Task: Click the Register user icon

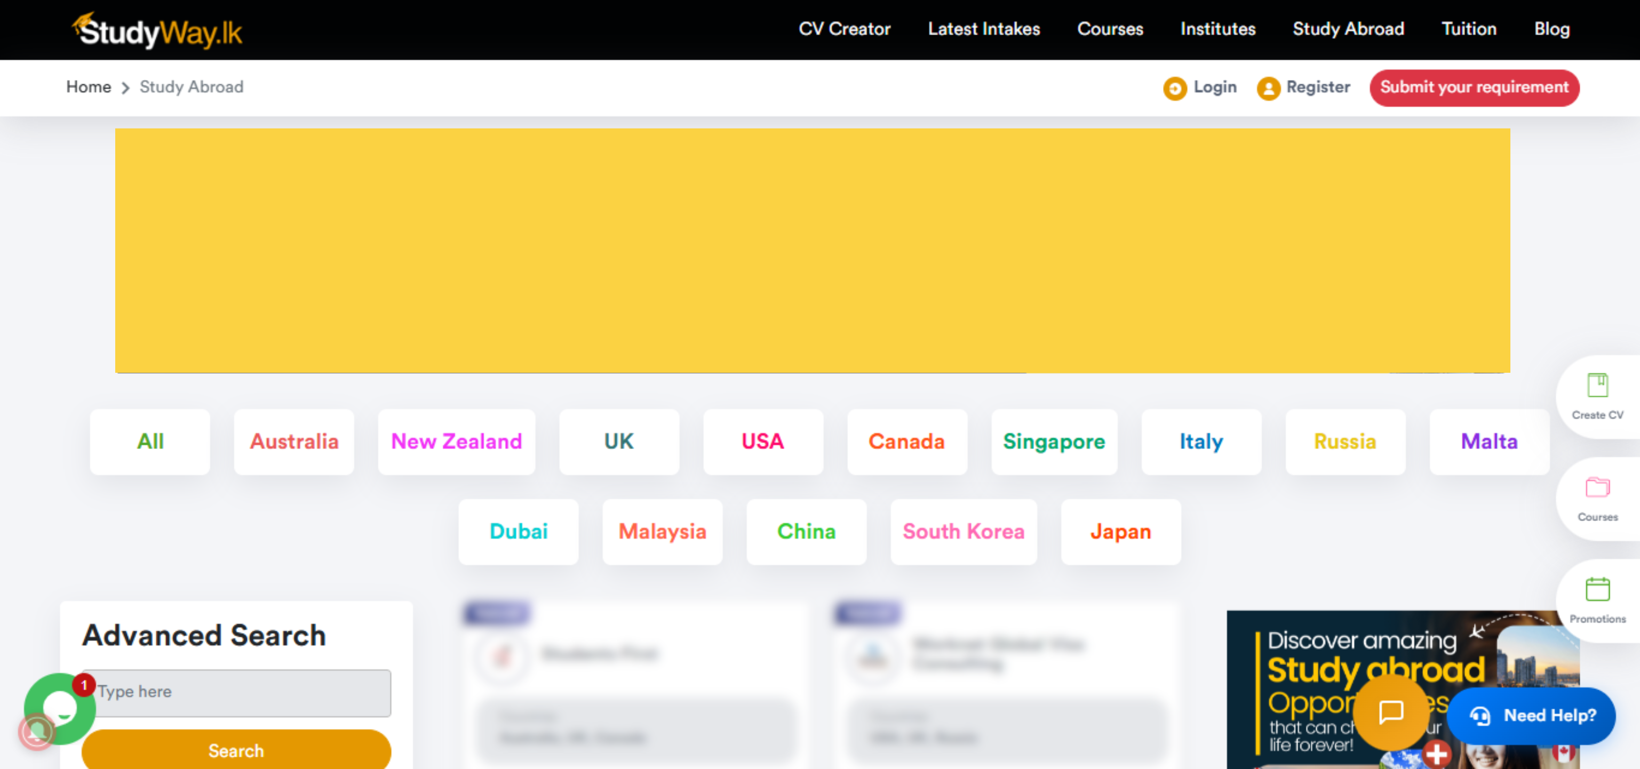Action: point(1268,88)
